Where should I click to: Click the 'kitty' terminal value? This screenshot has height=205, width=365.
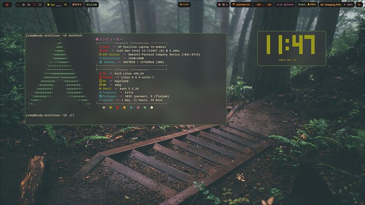[x=129, y=92]
